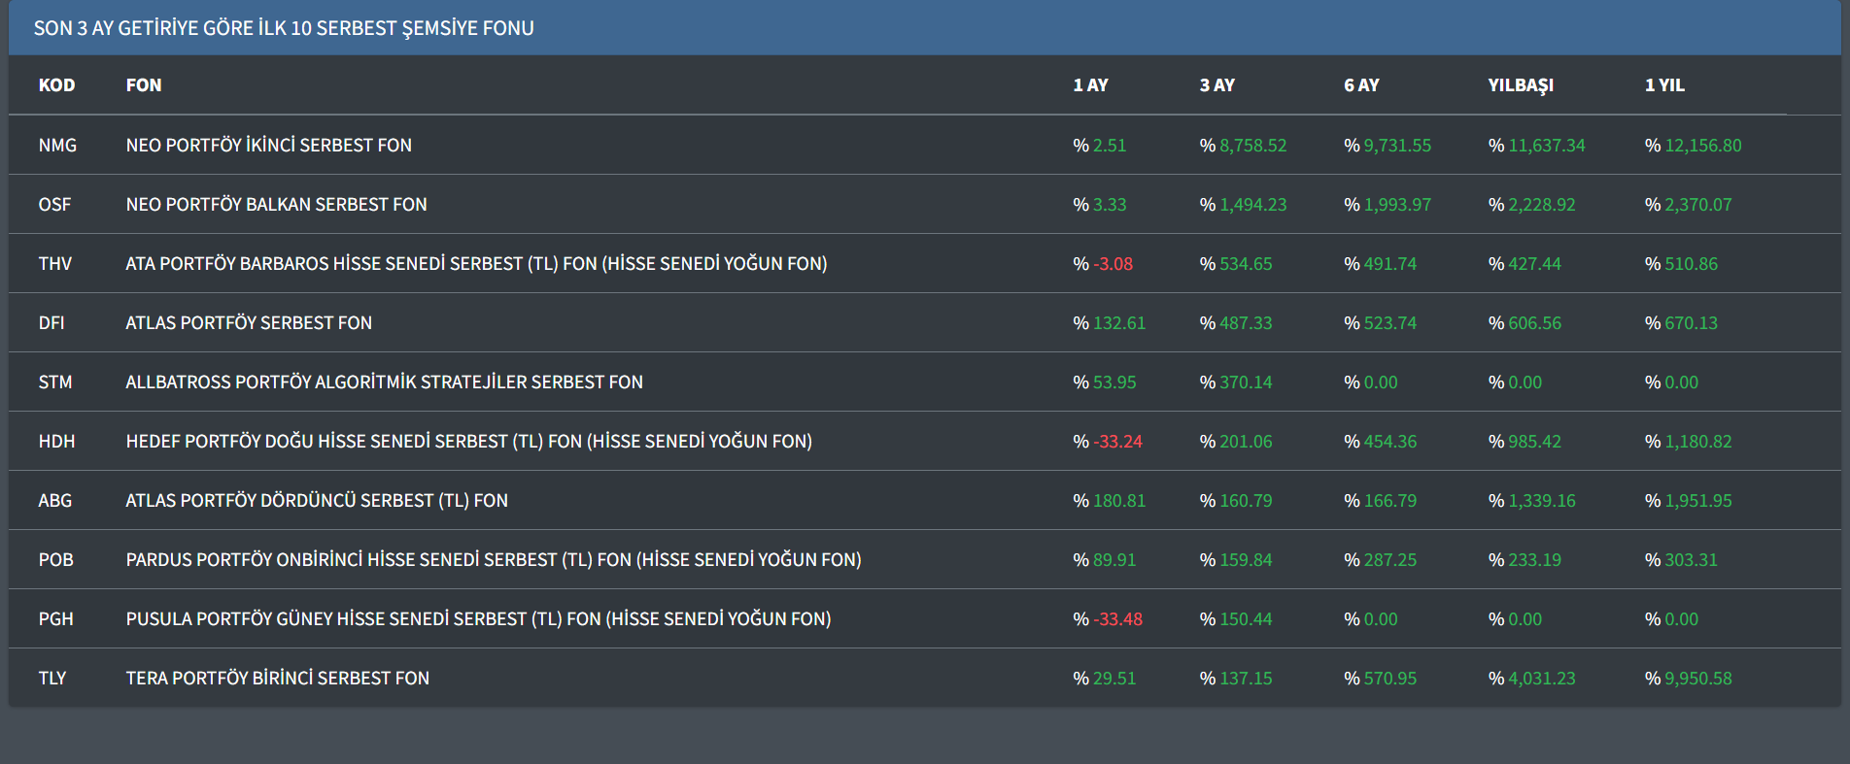Click the 3 AY column header
The height and width of the screenshot is (764, 1850).
(x=1216, y=85)
